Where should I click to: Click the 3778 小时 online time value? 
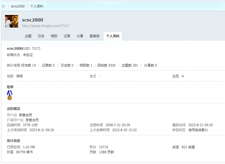[x=30, y=125]
